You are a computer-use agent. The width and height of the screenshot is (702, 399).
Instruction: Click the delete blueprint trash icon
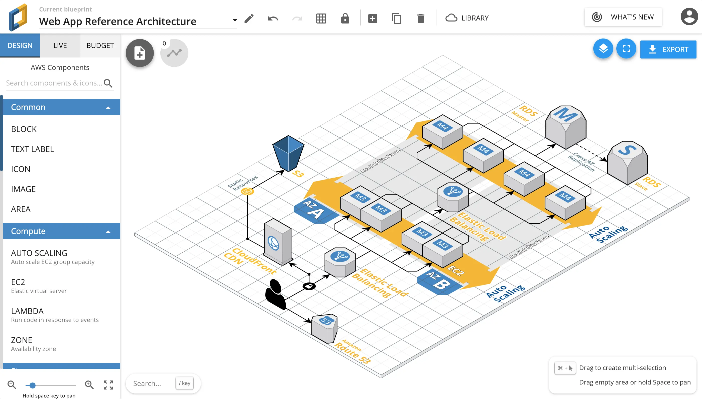(421, 18)
